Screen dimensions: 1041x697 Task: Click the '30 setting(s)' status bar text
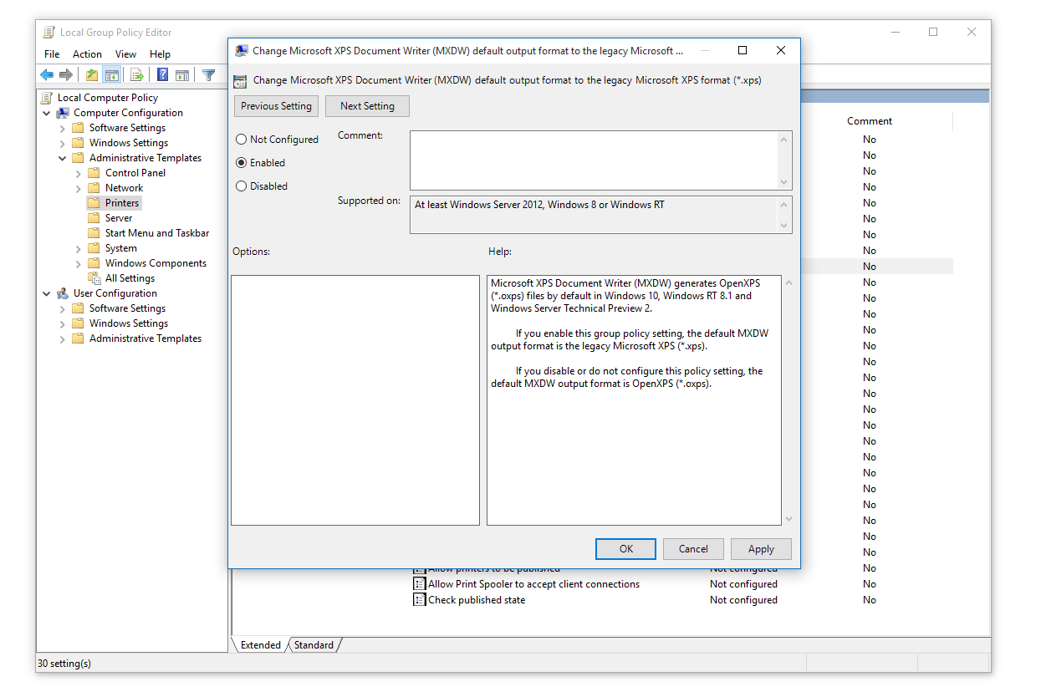coord(64,664)
